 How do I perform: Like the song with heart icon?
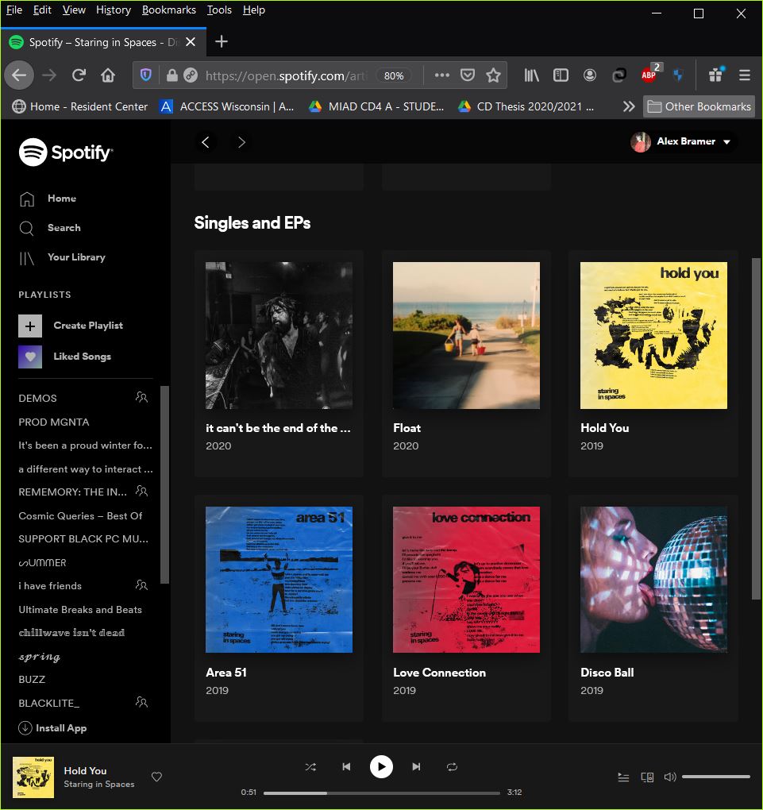pyautogui.click(x=156, y=777)
